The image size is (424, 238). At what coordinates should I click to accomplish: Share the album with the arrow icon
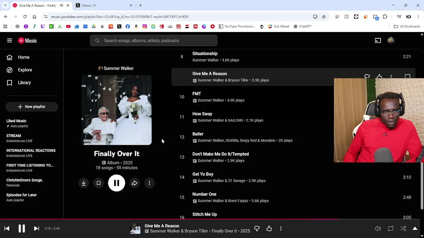[x=134, y=183]
